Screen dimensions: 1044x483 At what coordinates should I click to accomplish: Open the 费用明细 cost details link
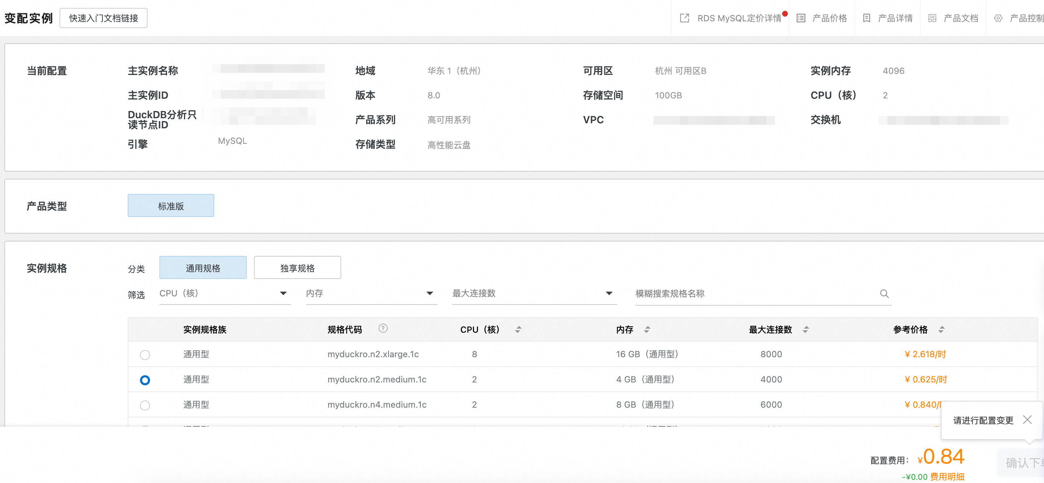tap(947, 477)
